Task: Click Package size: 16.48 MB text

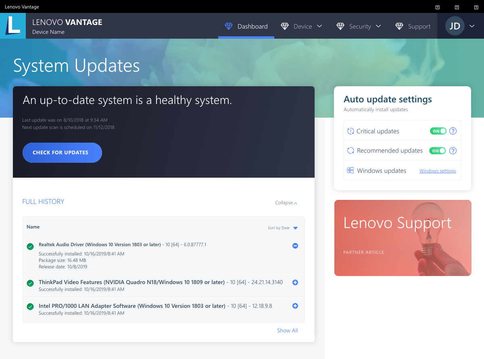Action: tap(62, 260)
